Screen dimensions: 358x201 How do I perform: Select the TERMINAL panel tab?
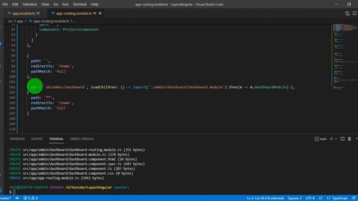tap(56, 139)
